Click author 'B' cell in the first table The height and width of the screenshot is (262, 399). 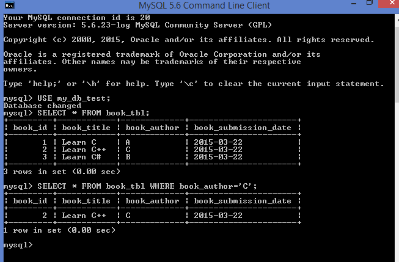128,157
